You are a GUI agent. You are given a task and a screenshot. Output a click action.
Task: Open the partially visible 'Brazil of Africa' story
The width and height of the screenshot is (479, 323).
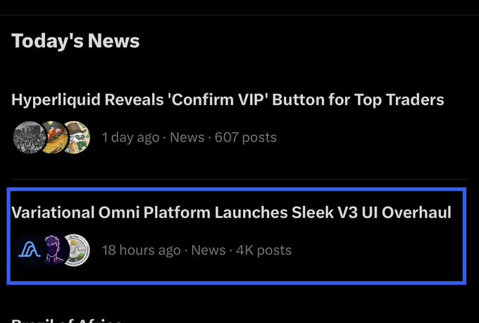pyautogui.click(x=67, y=321)
